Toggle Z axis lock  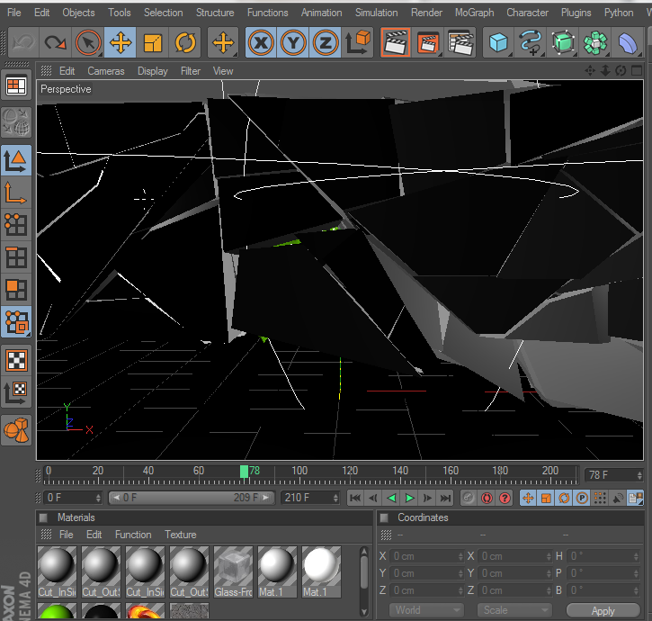326,42
